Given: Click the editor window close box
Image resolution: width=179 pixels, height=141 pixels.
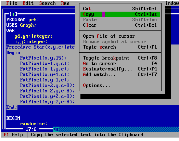Looking at the screenshot, I should (x=13, y=14).
